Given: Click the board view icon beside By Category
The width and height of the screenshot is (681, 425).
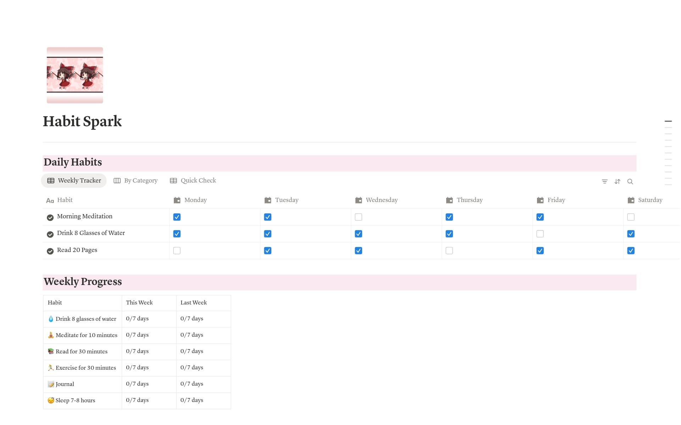Looking at the screenshot, I should coord(117,180).
